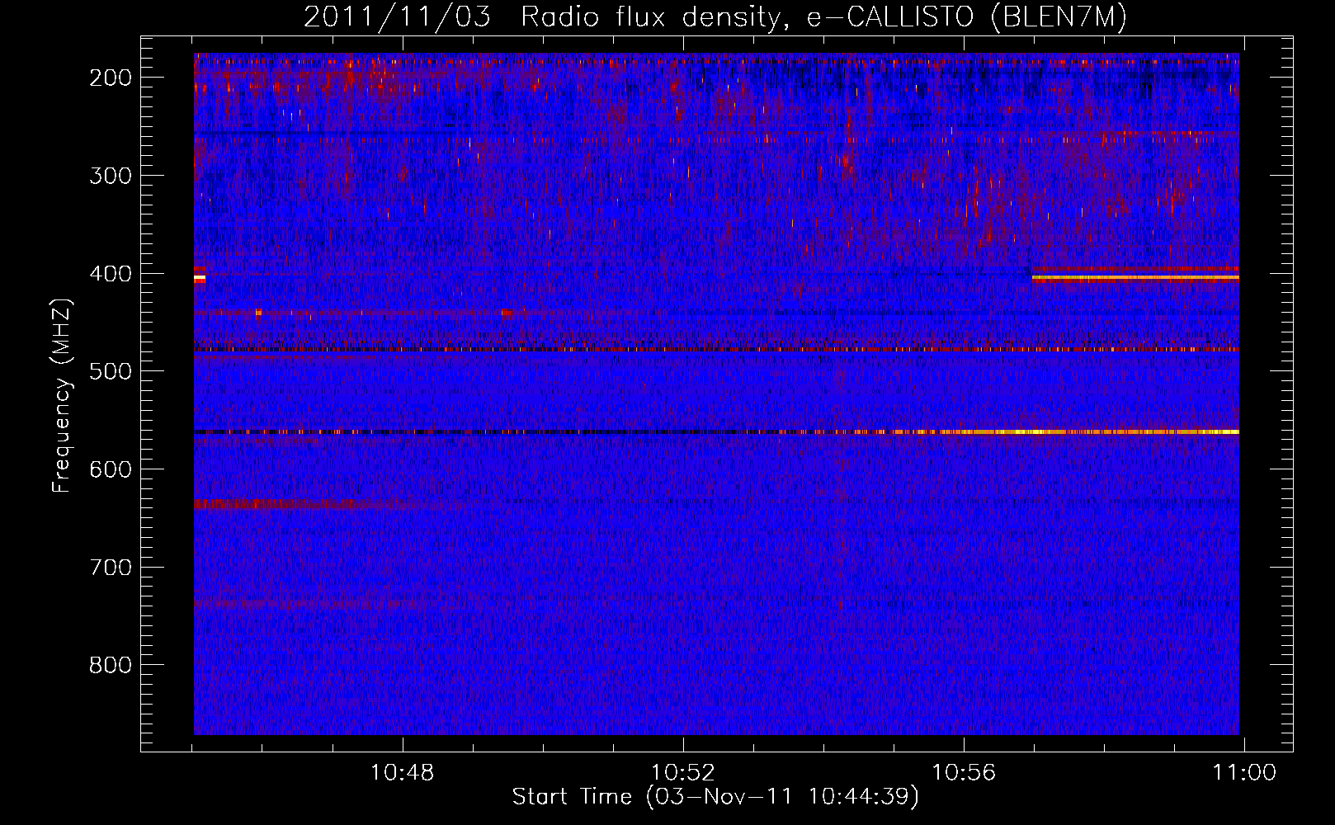Click the 600 frequency tick label

(x=110, y=469)
